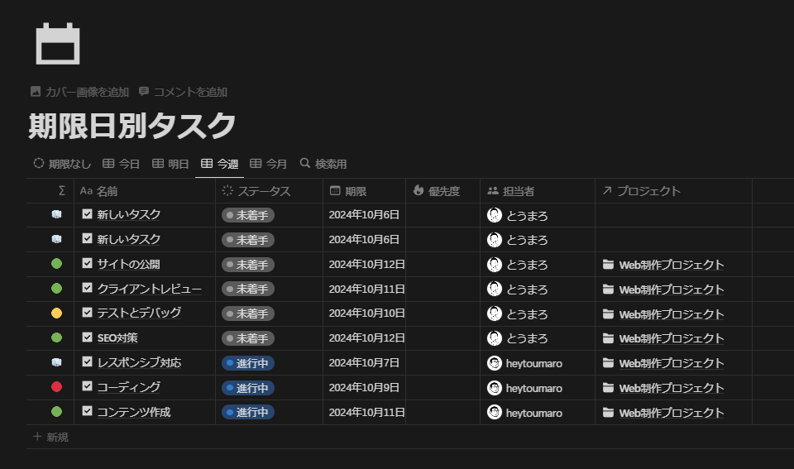Open the 優先度 column header menu
The image size is (794, 469).
point(443,191)
